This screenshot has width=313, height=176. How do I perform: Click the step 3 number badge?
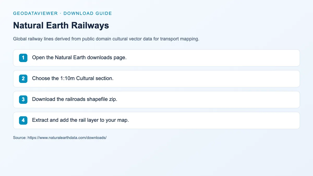(x=23, y=99)
